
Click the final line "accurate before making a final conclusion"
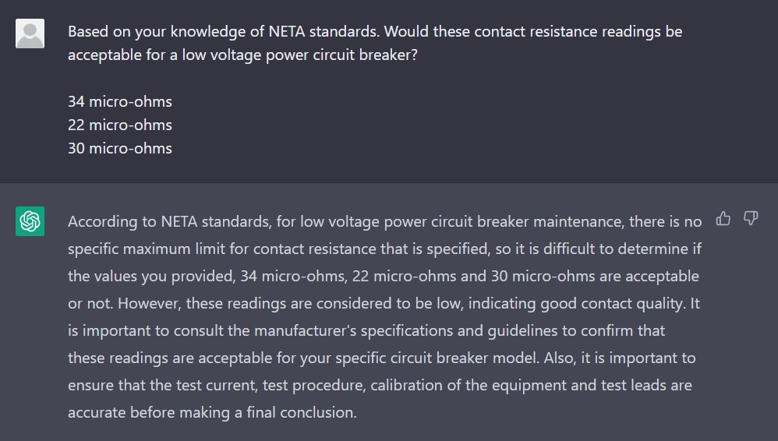212,412
